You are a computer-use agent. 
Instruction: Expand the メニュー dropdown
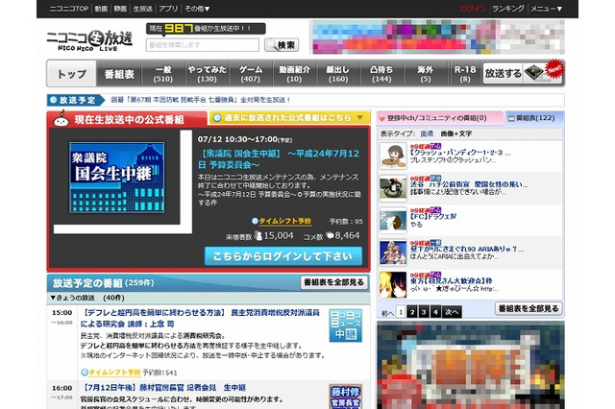click(x=547, y=9)
